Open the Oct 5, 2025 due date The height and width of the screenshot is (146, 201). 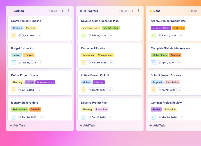coord(27,36)
